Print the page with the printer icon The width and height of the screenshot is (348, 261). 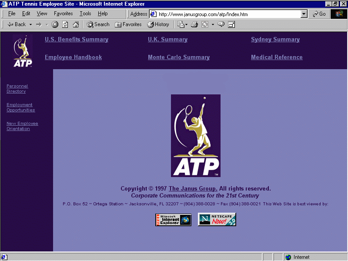tap(194, 24)
